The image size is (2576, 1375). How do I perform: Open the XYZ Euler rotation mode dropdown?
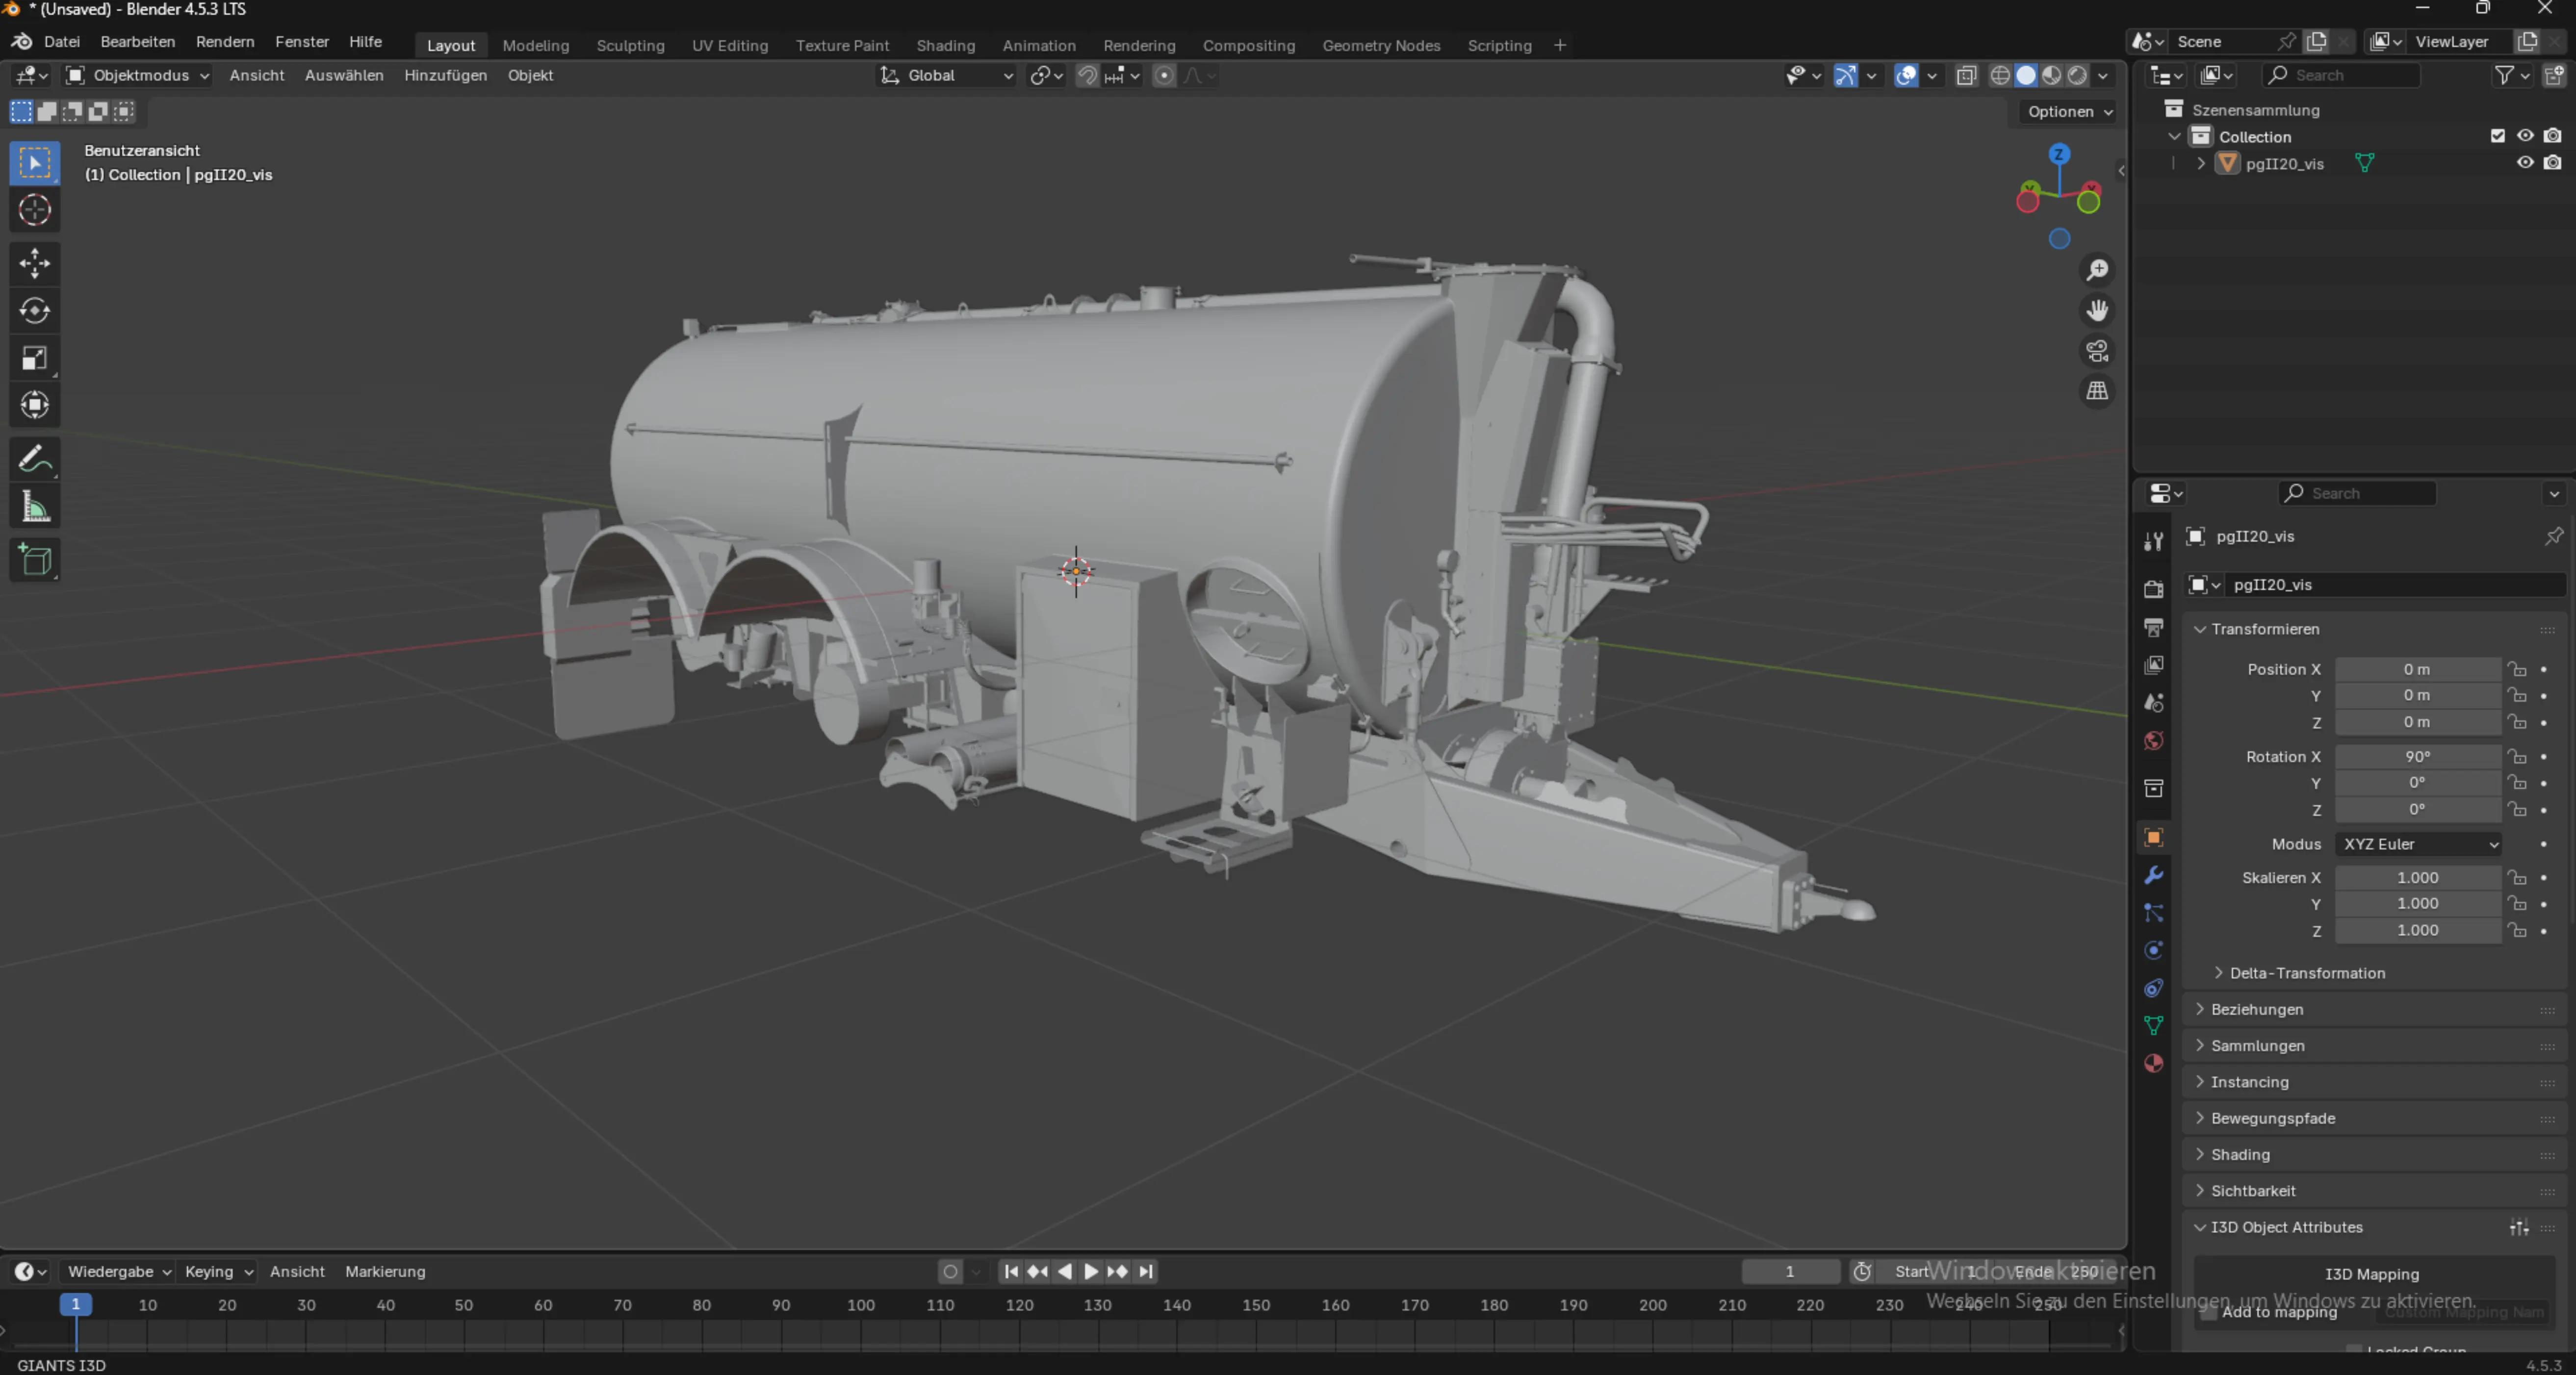tap(2418, 844)
